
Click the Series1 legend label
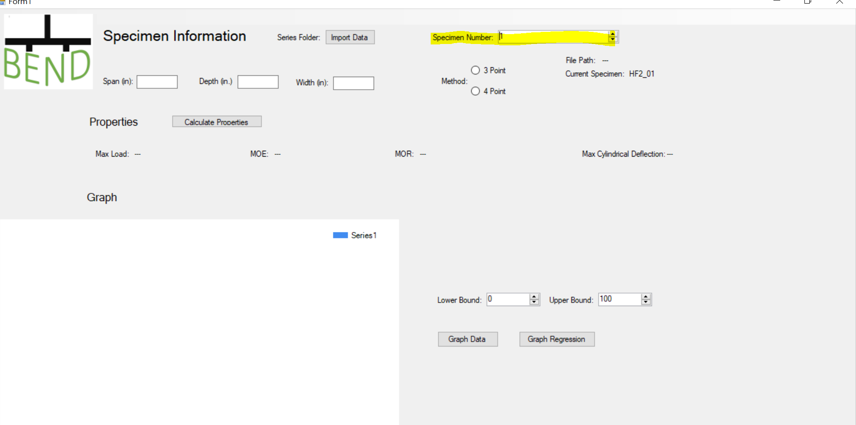pos(364,235)
